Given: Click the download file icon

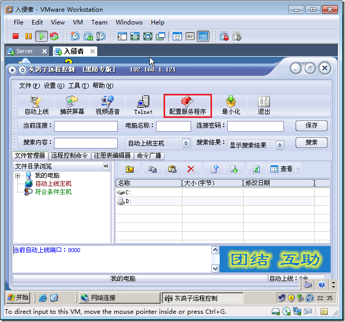Looking at the screenshot, I should (234, 169).
